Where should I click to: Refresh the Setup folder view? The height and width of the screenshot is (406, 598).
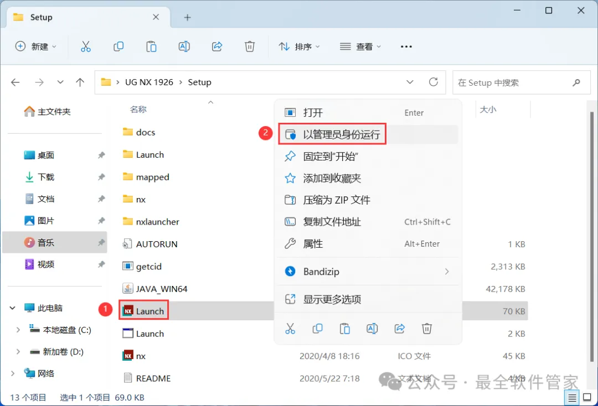click(433, 82)
